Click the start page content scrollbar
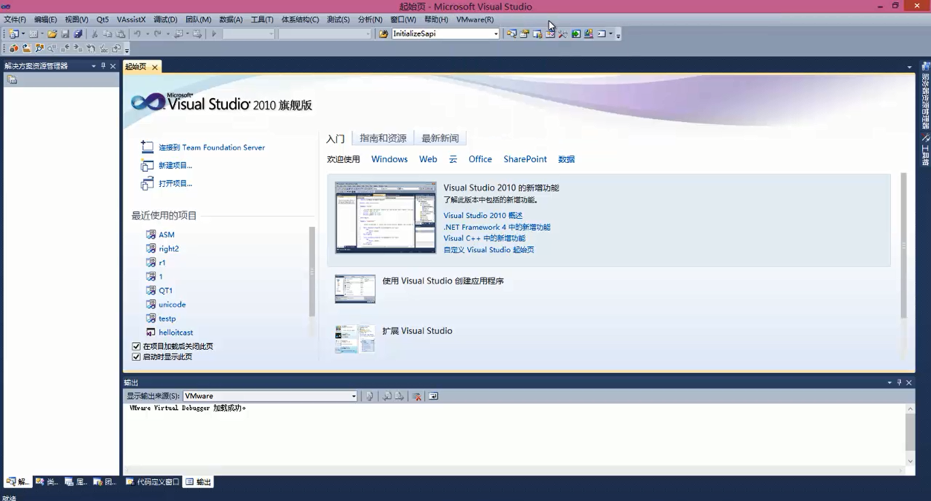Viewport: 931px width, 501px height. pyautogui.click(x=904, y=245)
